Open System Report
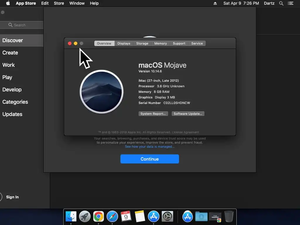Image resolution: width=300 pixels, height=225 pixels. (153, 114)
